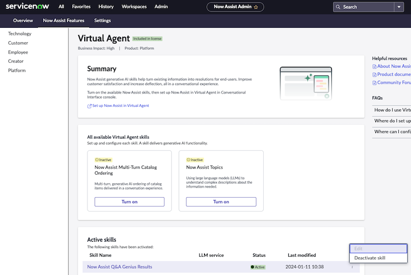Viewport: 411px width, 275px height.
Task: Turn on Now Assist Multi-Turn Catalog Ordering
Action: pos(129,202)
